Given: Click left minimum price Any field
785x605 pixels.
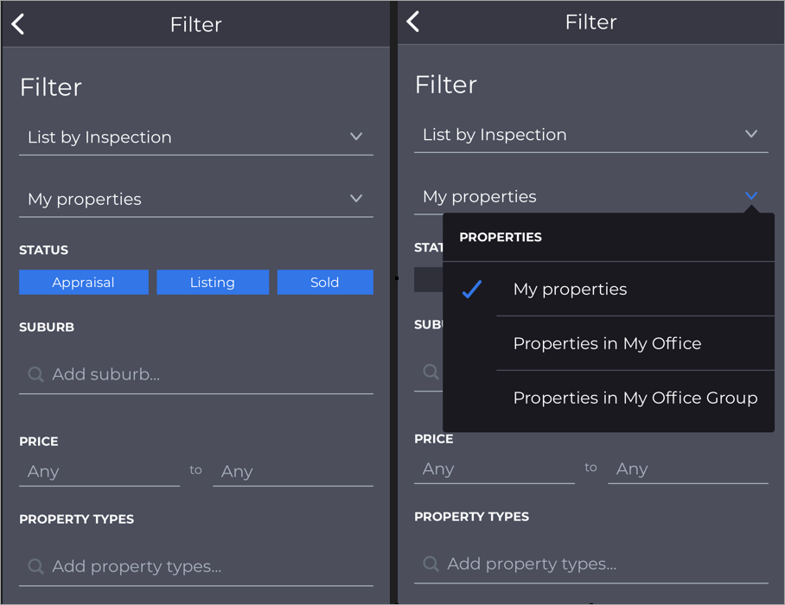Looking at the screenshot, I should click(x=99, y=471).
